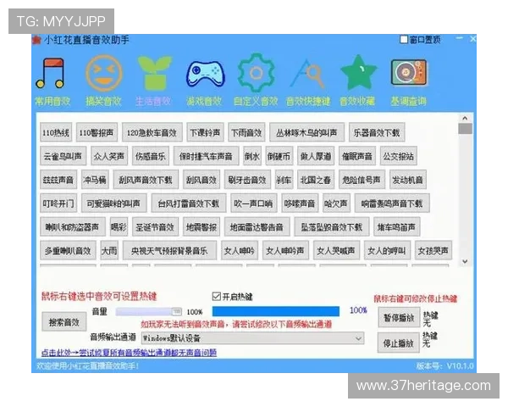Enable the 窗口置顶 checkbox
This screenshot has height=407, width=508.
[x=404, y=40]
